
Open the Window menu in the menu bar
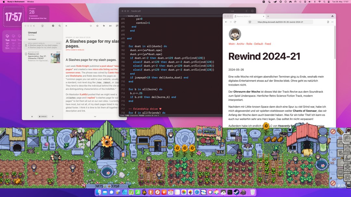[31, 2]
